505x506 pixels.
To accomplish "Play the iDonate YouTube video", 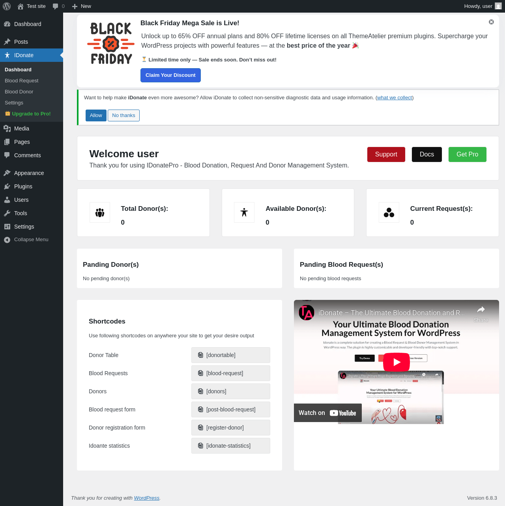I will pyautogui.click(x=397, y=362).
